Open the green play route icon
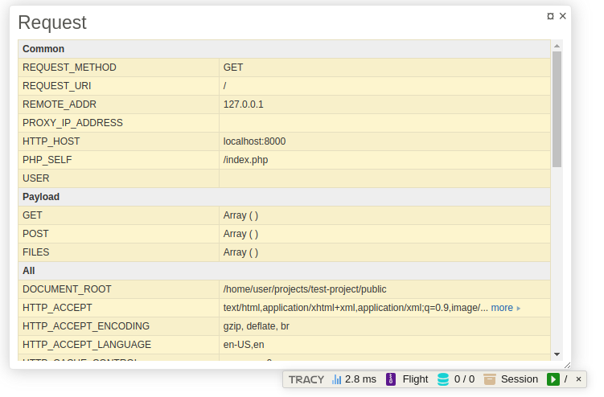The height and width of the screenshot is (397, 604). click(553, 379)
